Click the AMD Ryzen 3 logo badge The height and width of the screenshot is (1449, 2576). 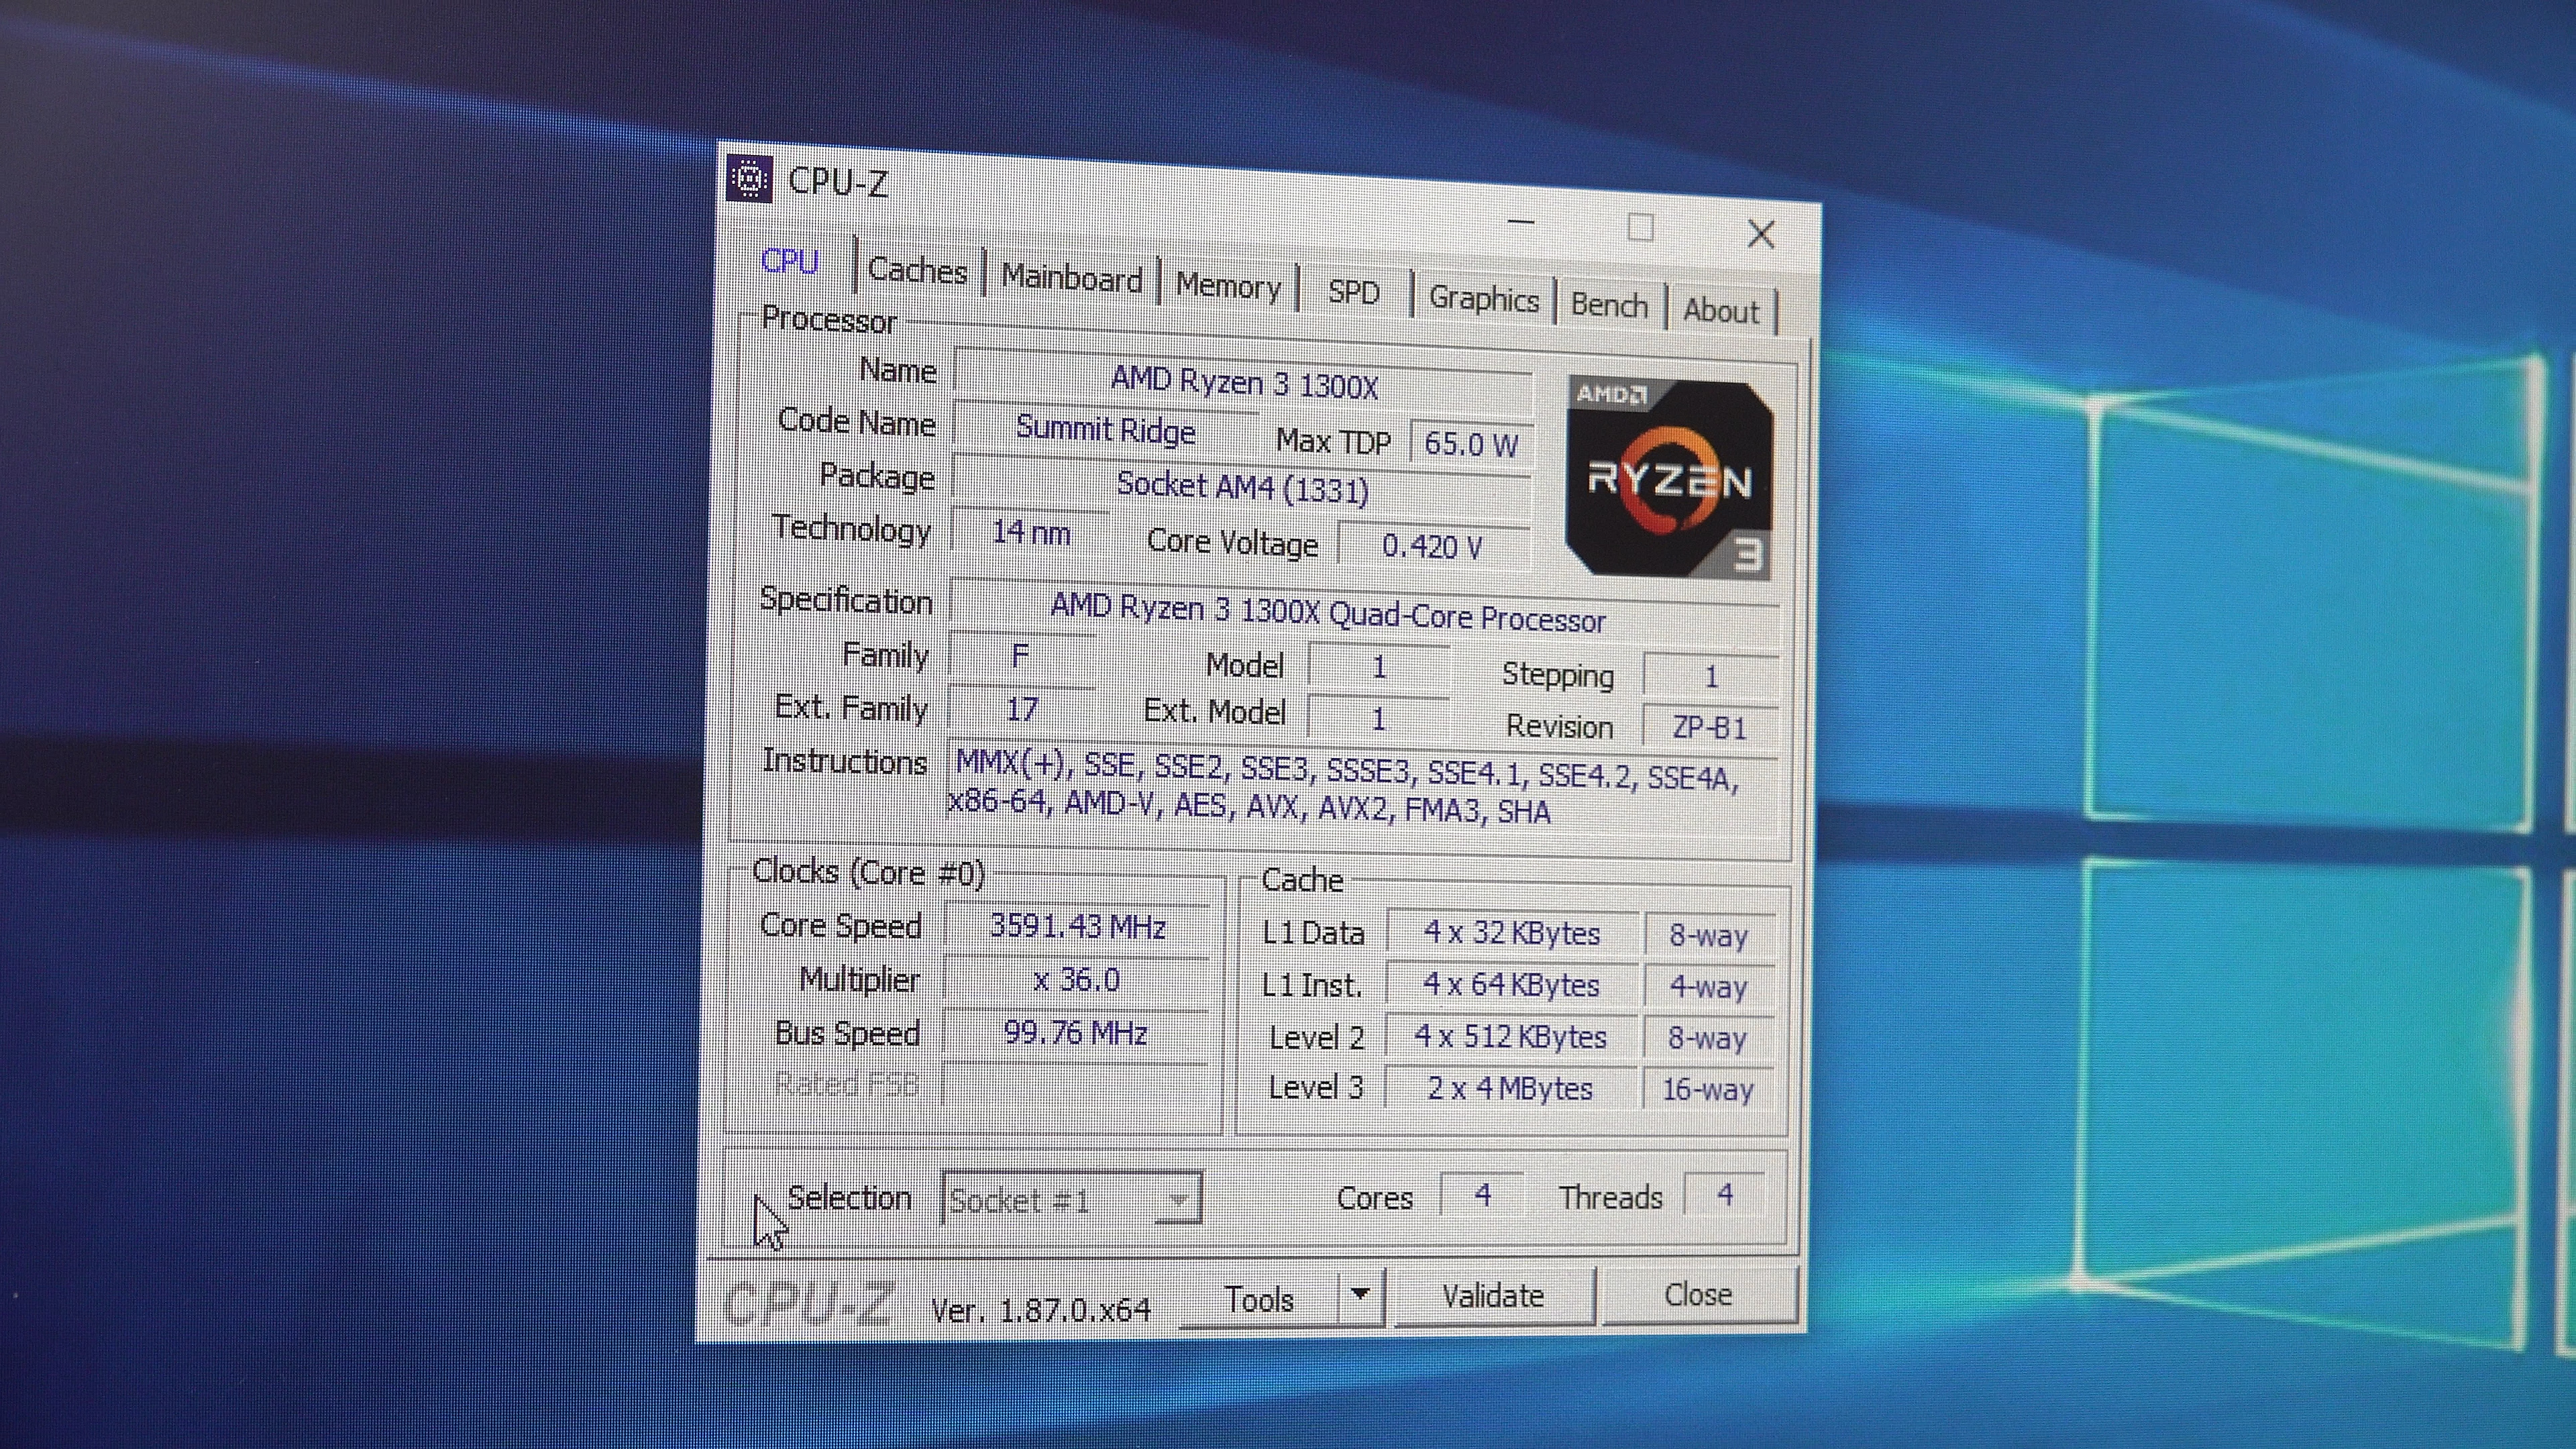tap(1669, 478)
